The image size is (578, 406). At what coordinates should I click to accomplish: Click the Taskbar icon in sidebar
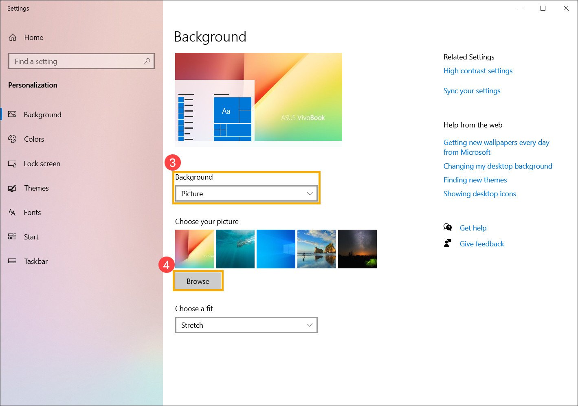point(13,261)
